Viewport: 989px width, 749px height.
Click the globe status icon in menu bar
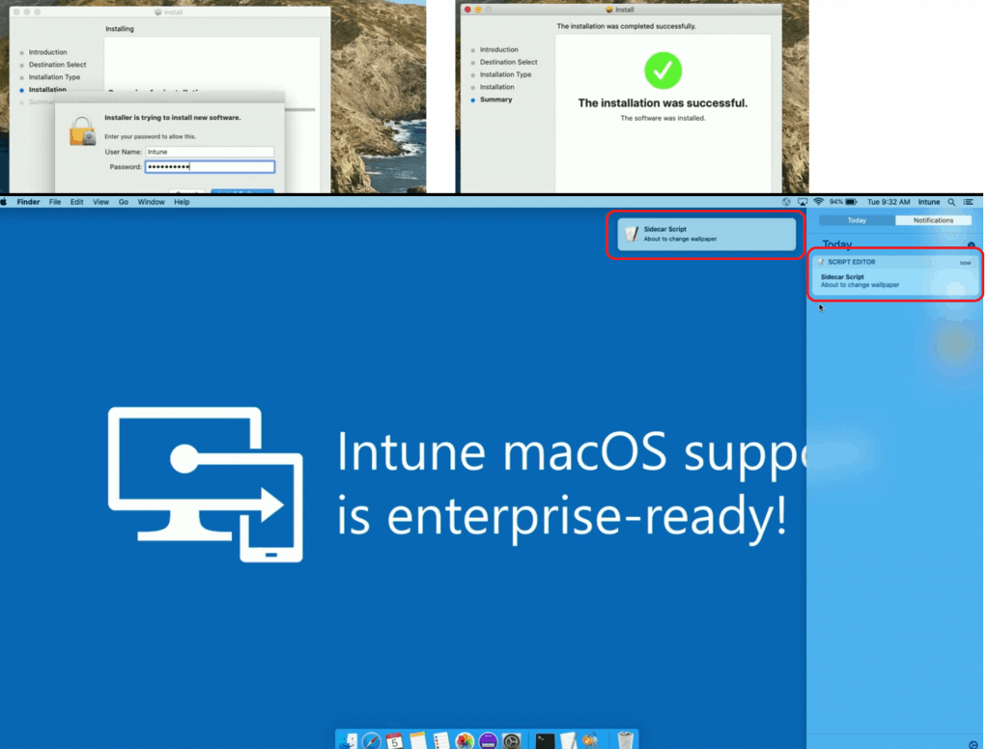(786, 202)
